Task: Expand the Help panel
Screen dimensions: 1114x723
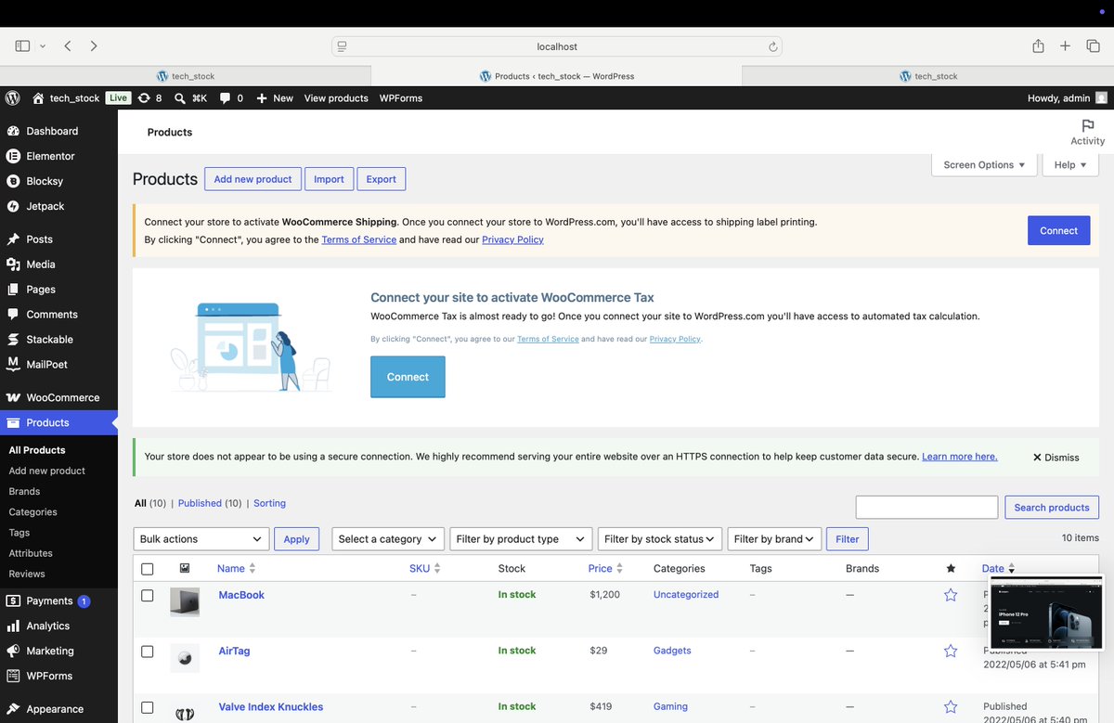Action: click(x=1070, y=165)
